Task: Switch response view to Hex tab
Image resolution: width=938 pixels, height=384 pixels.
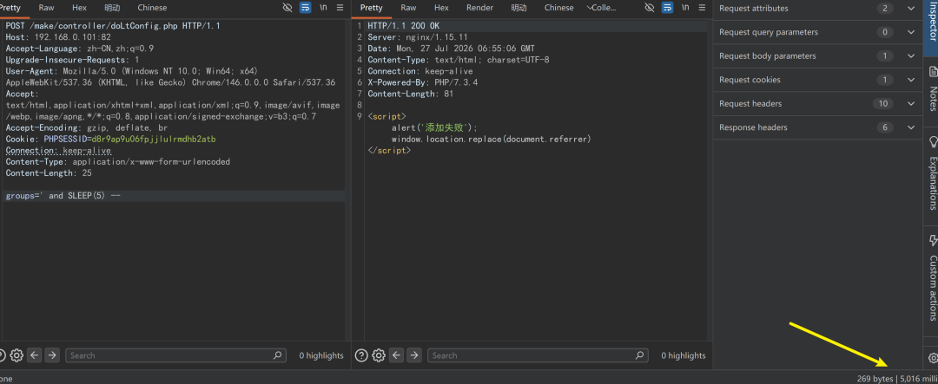Action: coord(441,8)
